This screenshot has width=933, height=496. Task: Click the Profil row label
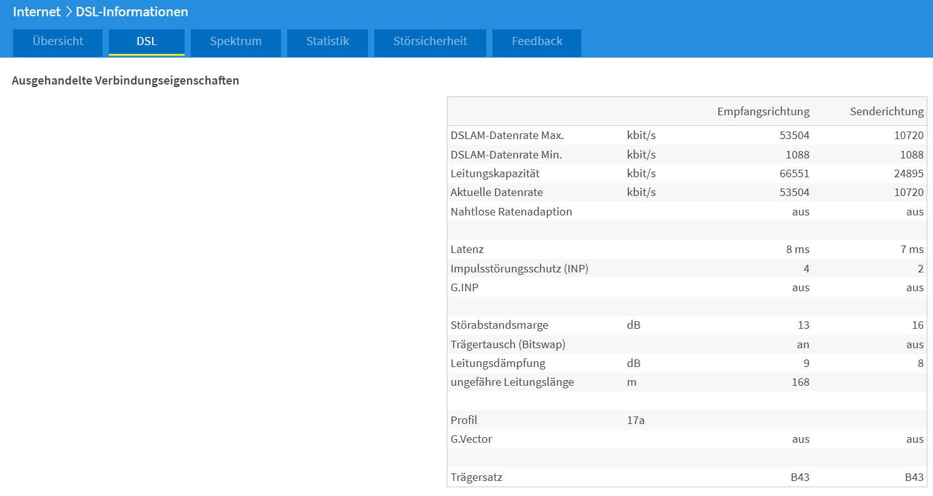pyautogui.click(x=464, y=420)
